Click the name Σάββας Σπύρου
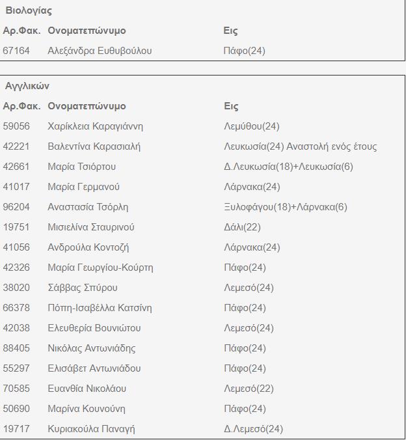This screenshot has height=440, width=406. (83, 288)
